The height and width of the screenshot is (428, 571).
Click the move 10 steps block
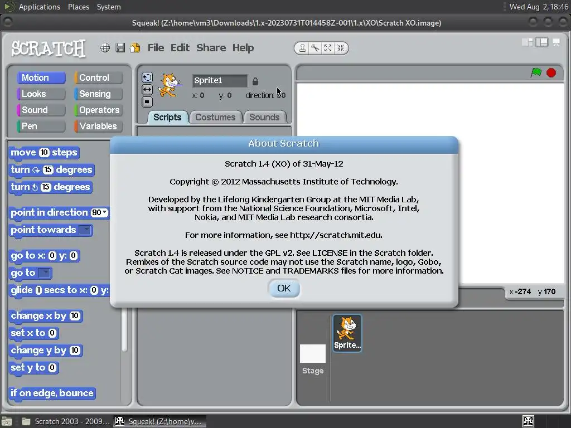tap(43, 153)
